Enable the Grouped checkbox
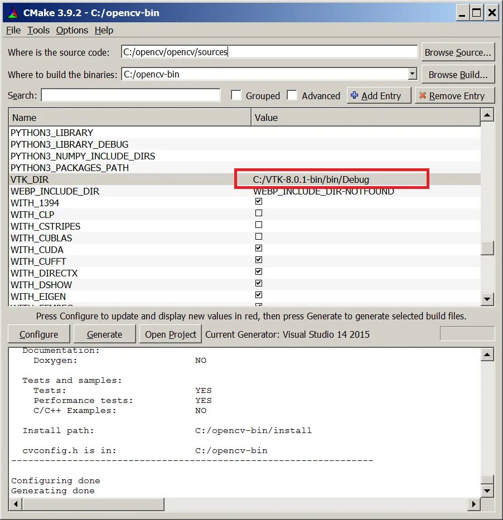 tap(236, 95)
